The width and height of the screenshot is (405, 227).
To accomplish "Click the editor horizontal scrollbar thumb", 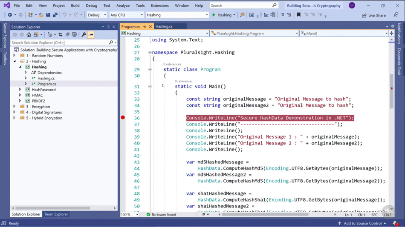I will [x=265, y=214].
